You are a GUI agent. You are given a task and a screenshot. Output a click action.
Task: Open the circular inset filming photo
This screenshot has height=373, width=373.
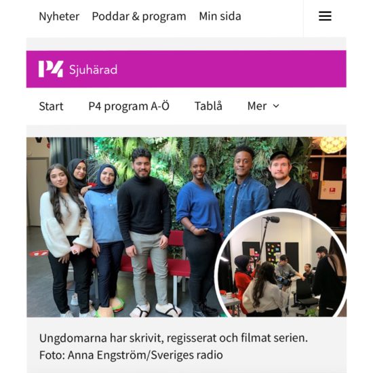coord(281,264)
